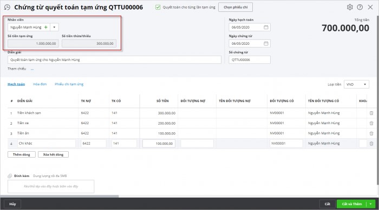Click the Hủy button
Viewport: 379px width, 210px height.
pyautogui.click(x=12, y=204)
